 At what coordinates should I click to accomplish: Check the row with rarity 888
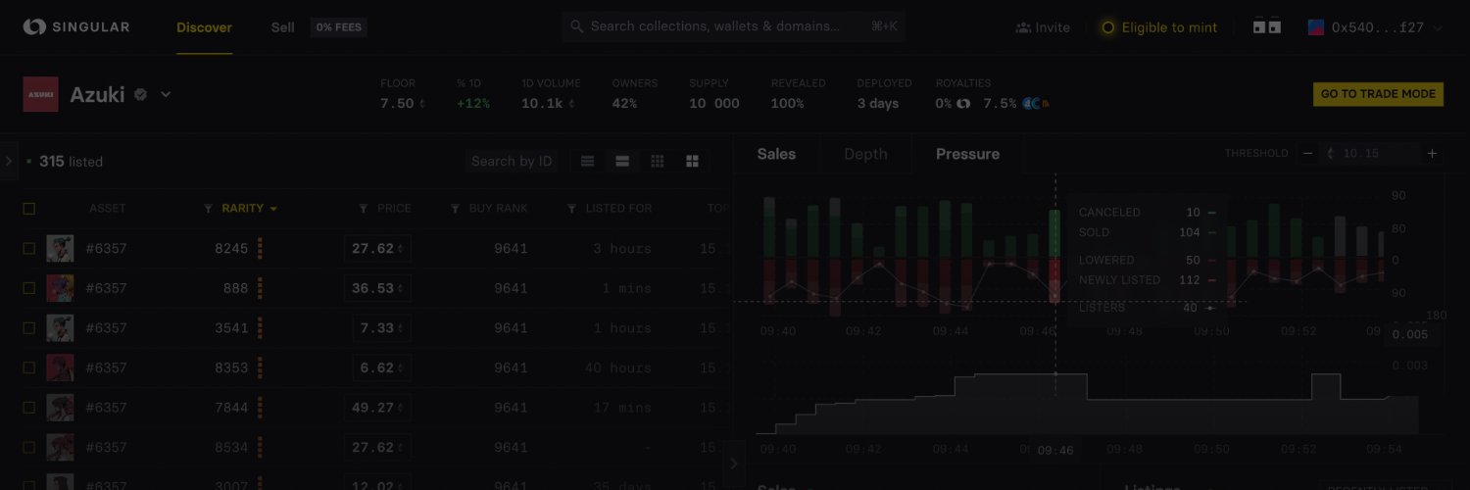(29, 288)
